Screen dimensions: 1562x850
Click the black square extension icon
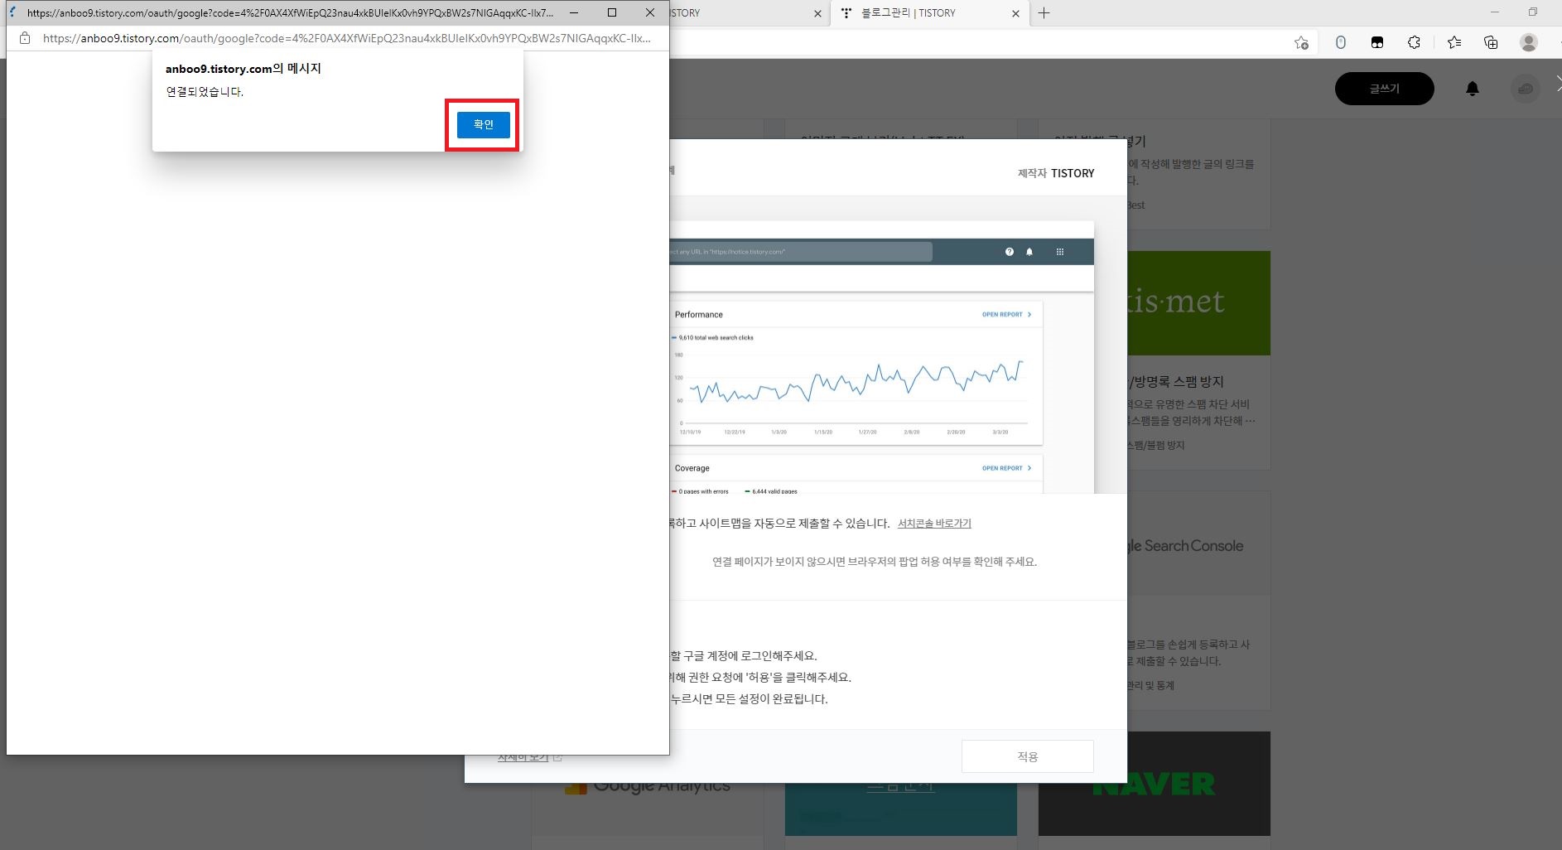point(1377,42)
